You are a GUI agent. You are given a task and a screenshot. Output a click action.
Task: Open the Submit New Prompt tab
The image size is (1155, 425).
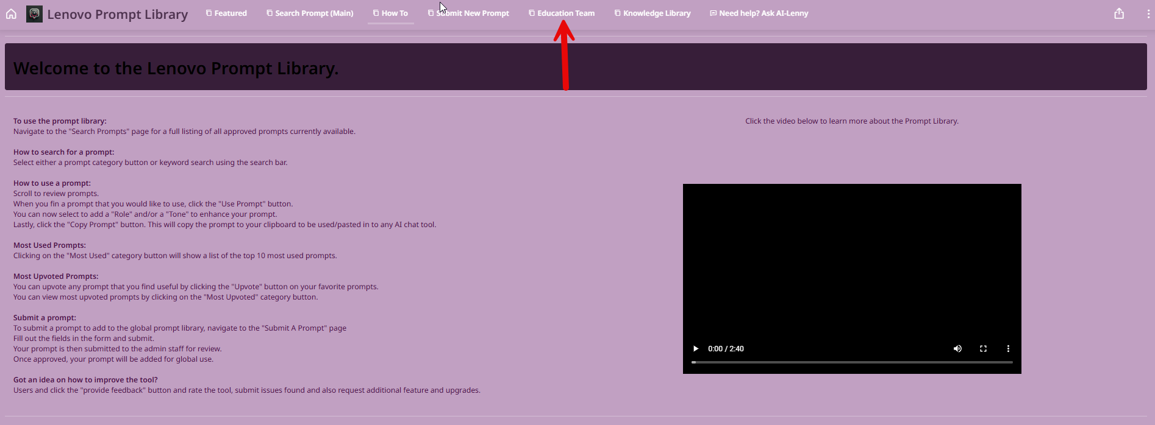(x=468, y=13)
